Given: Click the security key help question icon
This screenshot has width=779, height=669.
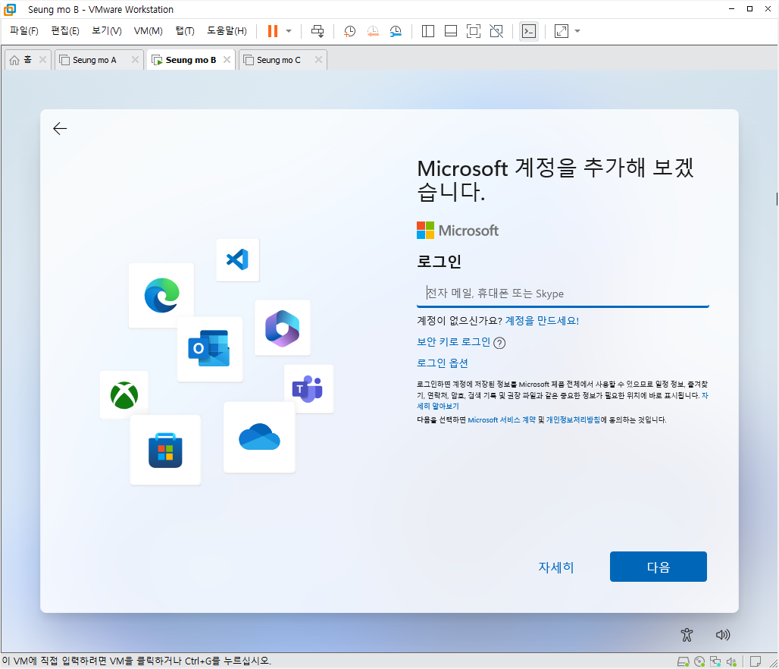Looking at the screenshot, I should (x=499, y=343).
